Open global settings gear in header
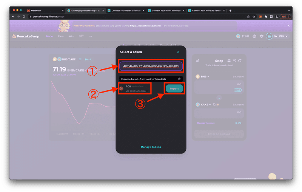 262,36
